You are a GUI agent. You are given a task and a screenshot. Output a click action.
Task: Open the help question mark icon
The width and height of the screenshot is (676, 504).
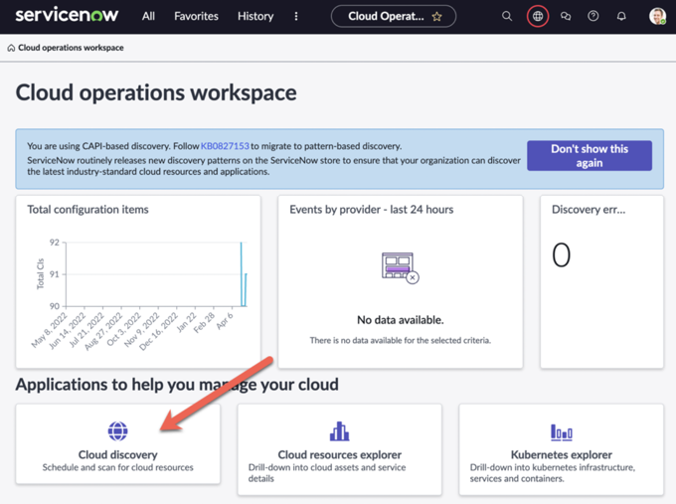click(x=593, y=16)
